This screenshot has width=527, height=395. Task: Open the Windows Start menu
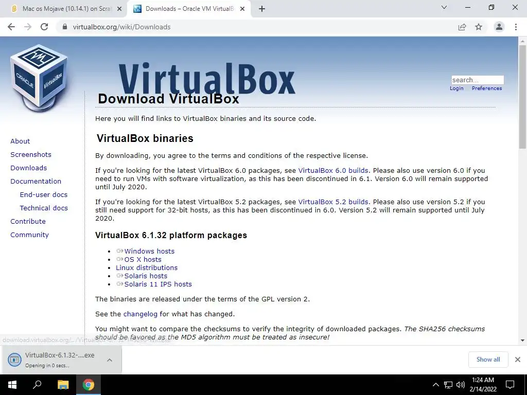tap(12, 385)
